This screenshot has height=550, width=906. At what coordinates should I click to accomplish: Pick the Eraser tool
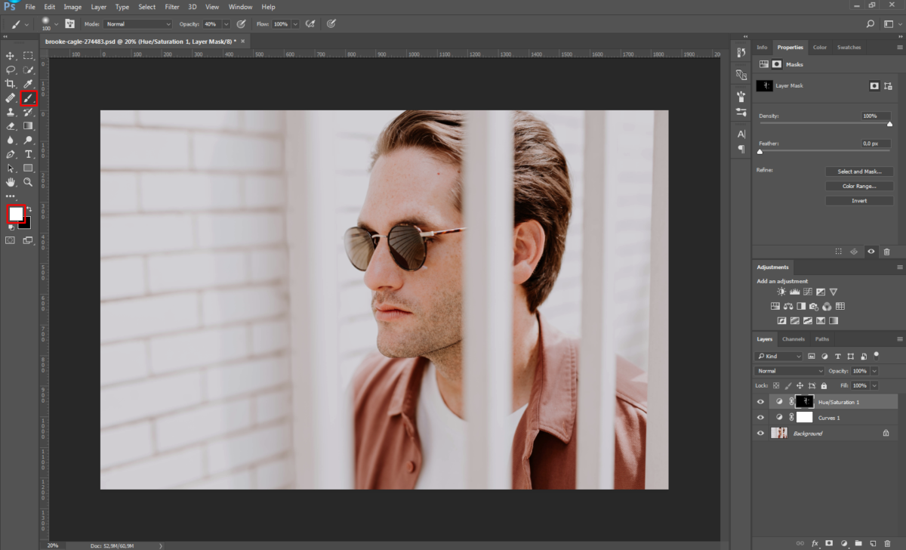[11, 126]
